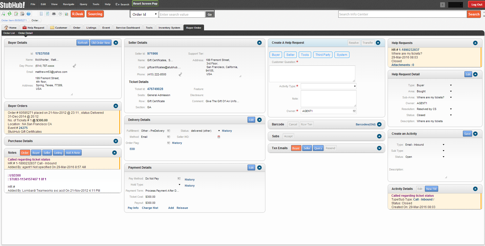The width and height of the screenshot is (485, 246).
Task: Click the lookup icon beside Method Email
Action: (169, 137)
